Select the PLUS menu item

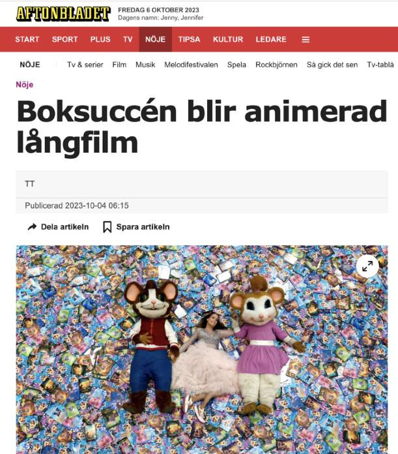(x=100, y=39)
